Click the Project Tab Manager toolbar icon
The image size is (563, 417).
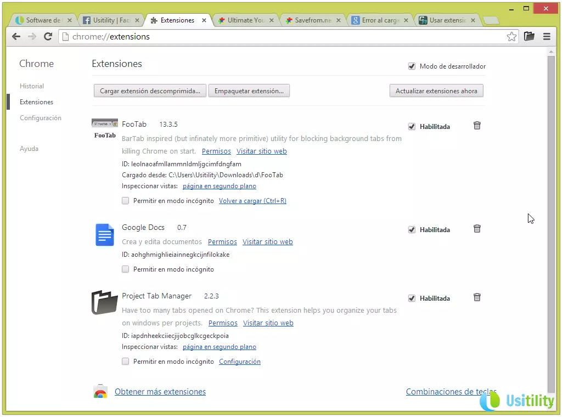pyautogui.click(x=529, y=37)
